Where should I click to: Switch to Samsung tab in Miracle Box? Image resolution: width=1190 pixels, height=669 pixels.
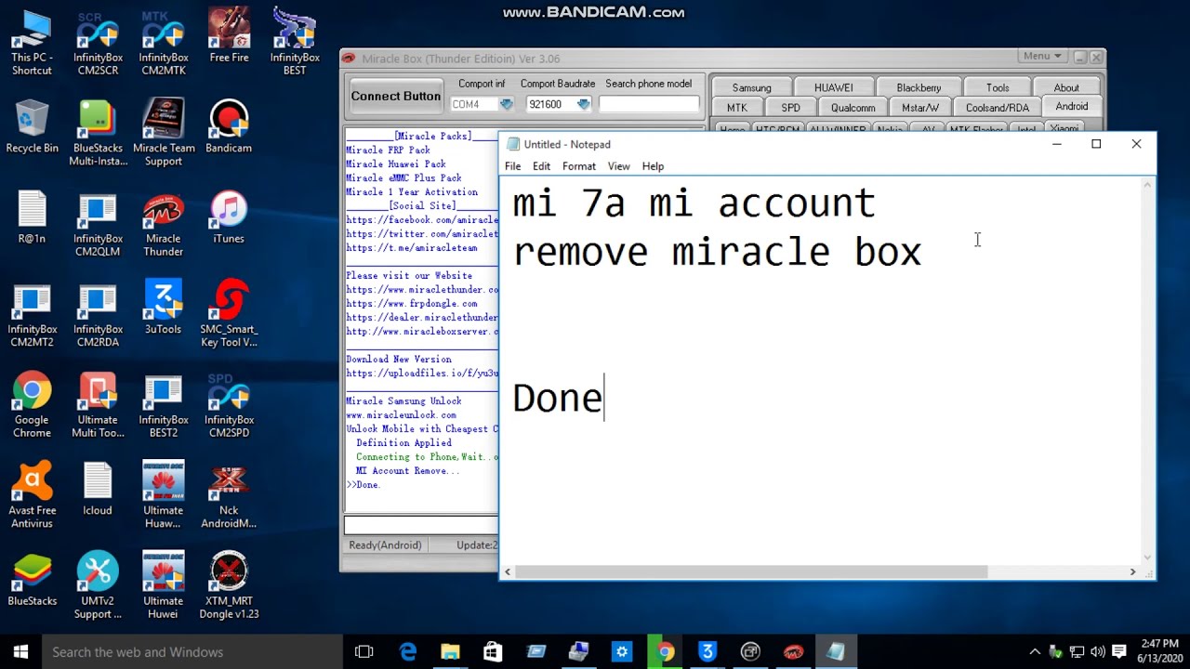click(x=751, y=88)
